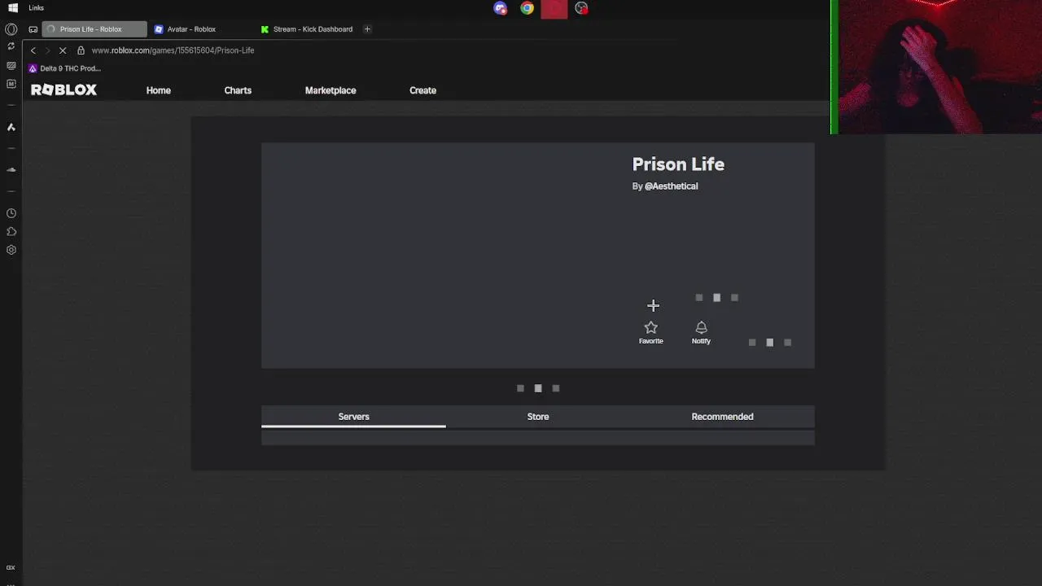1042x586 pixels.
Task: Select the Recommended tab
Action: [722, 417]
